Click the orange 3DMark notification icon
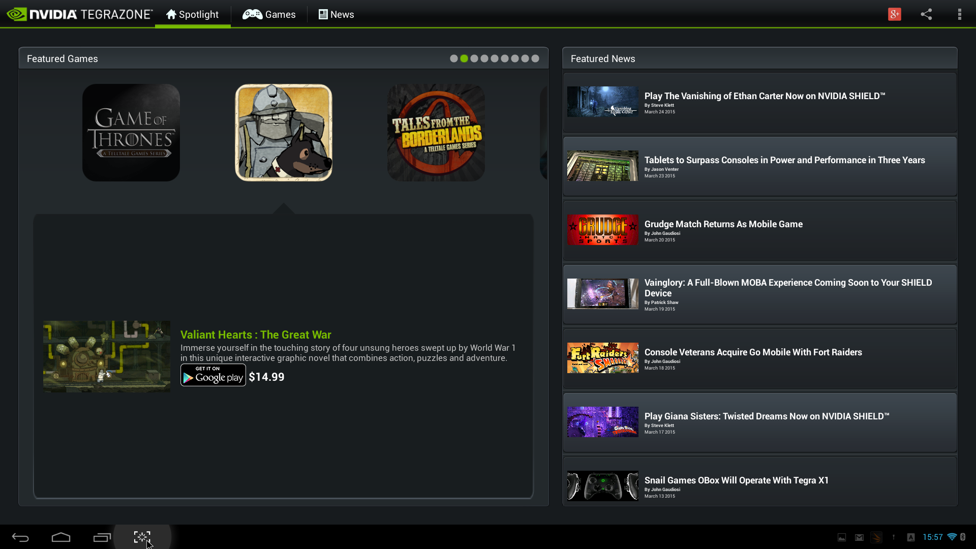The height and width of the screenshot is (549, 976). pos(876,537)
